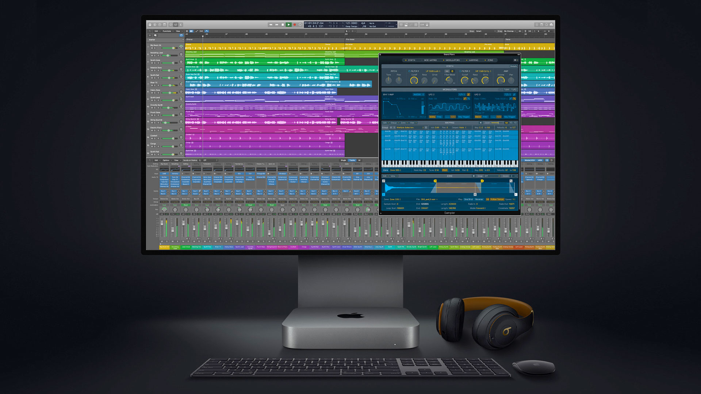This screenshot has height=394, width=701.
Task: Start recording with the red Record button
Action: [x=295, y=24]
